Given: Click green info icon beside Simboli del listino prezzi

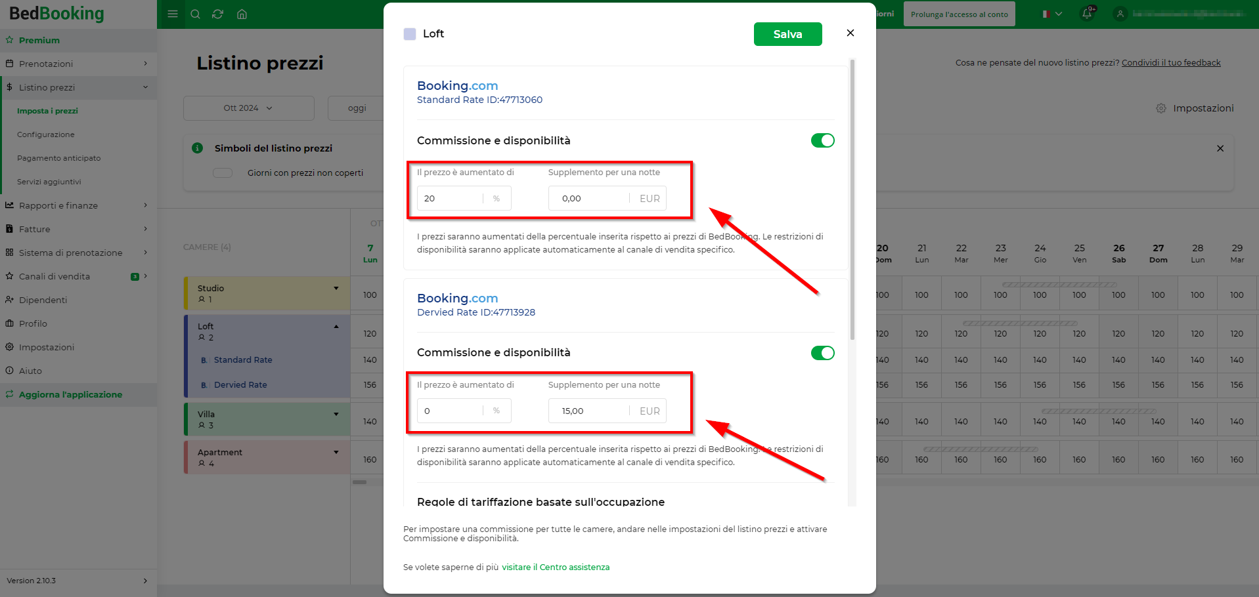Looking at the screenshot, I should (197, 148).
